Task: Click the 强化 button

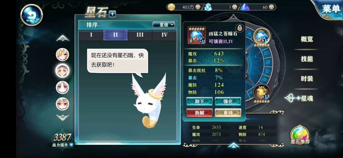Action: point(228,101)
